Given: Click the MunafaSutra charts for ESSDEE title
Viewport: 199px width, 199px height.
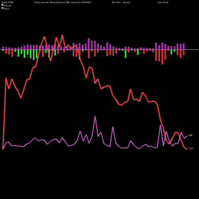Looking at the screenshot, I should point(62,2).
